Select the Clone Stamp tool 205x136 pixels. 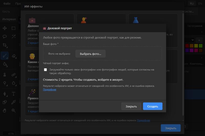[x=5, y=75]
